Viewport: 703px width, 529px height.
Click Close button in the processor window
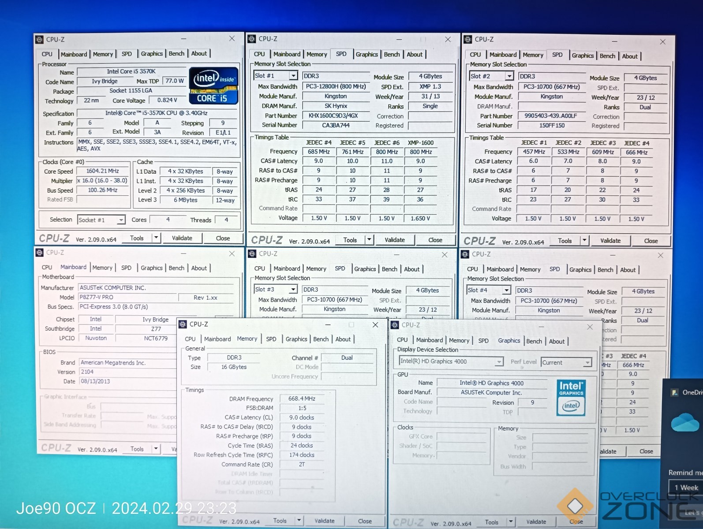click(223, 238)
